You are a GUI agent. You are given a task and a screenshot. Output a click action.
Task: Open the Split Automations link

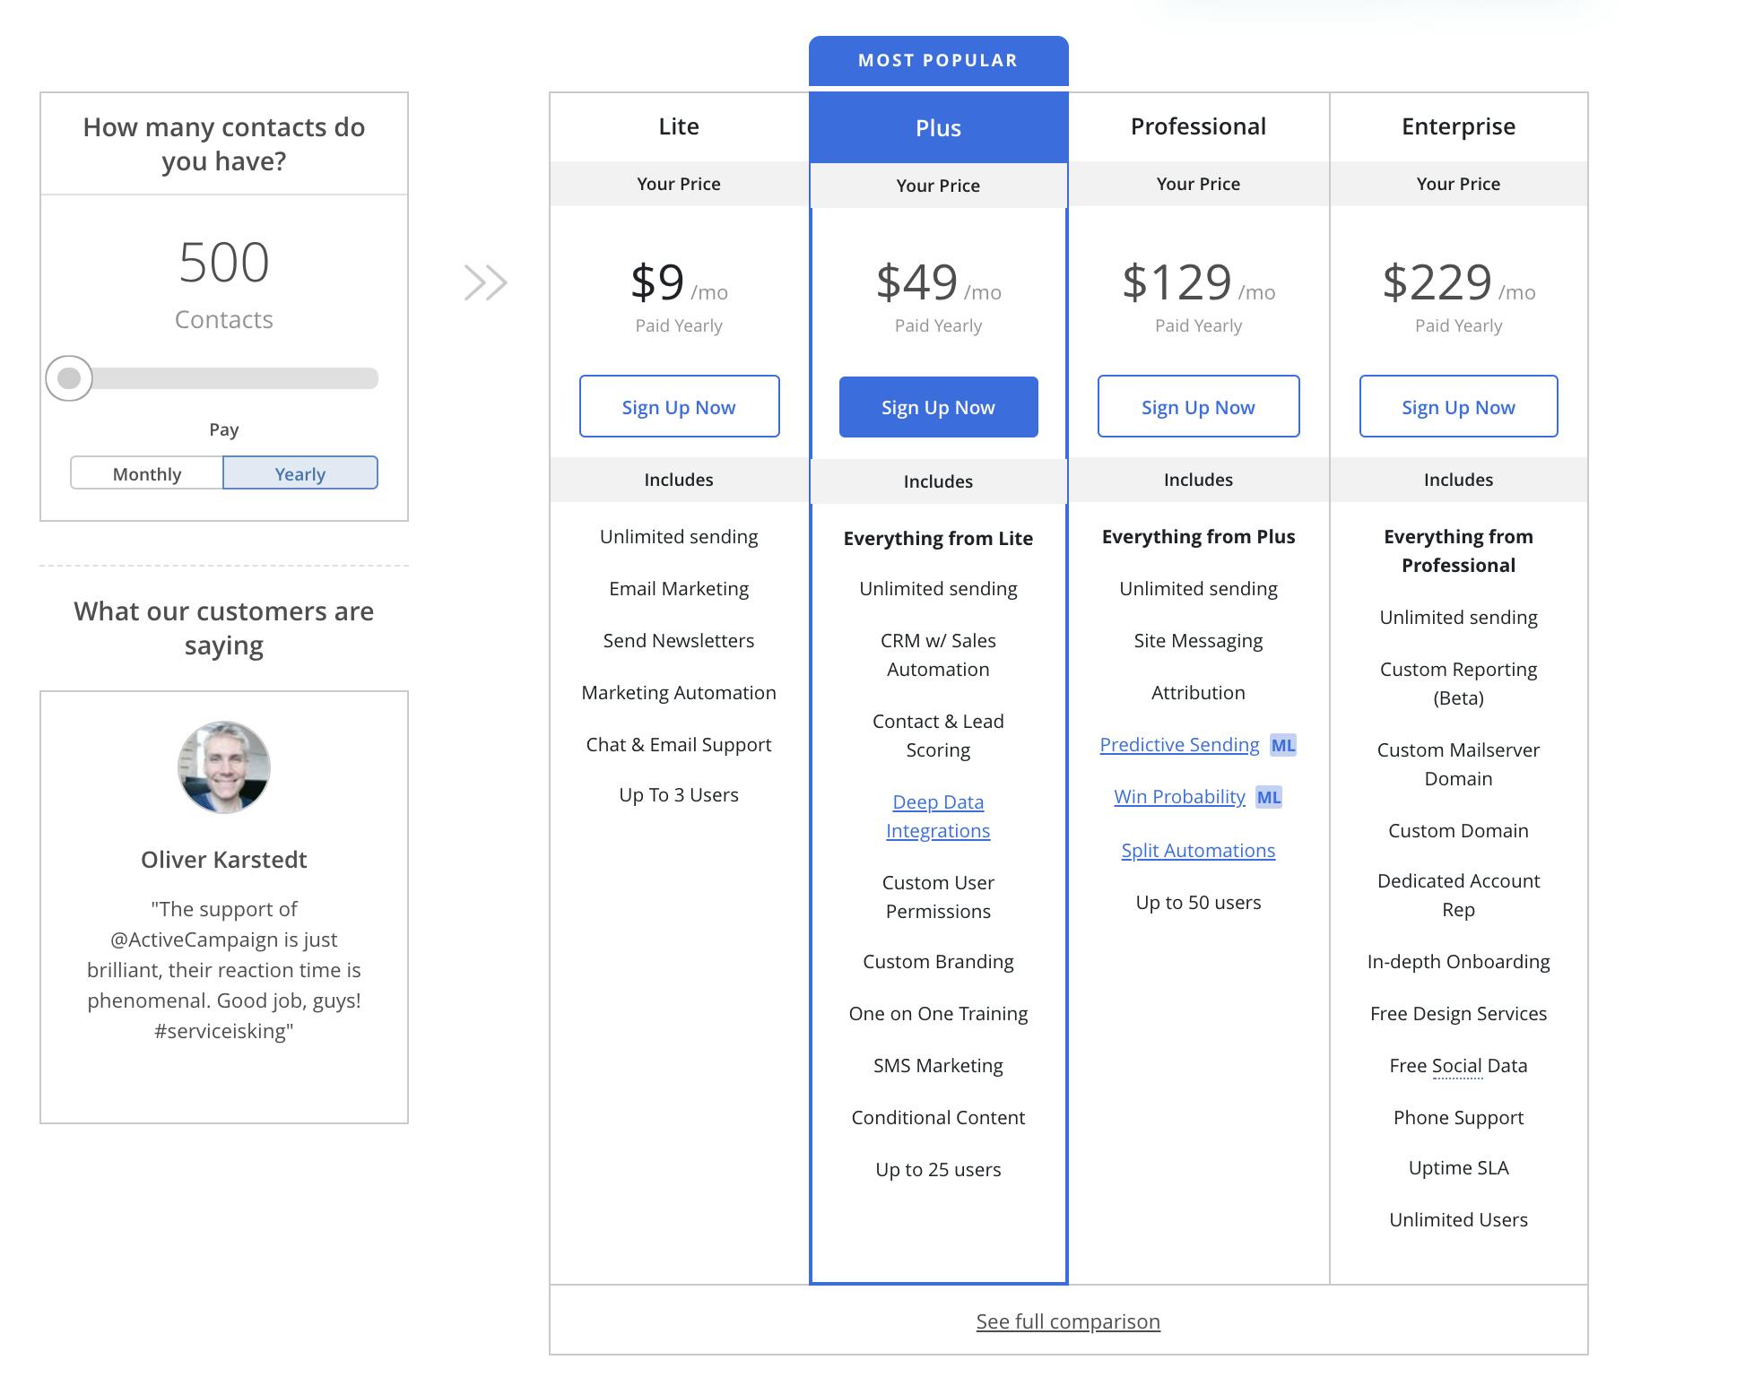(1198, 851)
